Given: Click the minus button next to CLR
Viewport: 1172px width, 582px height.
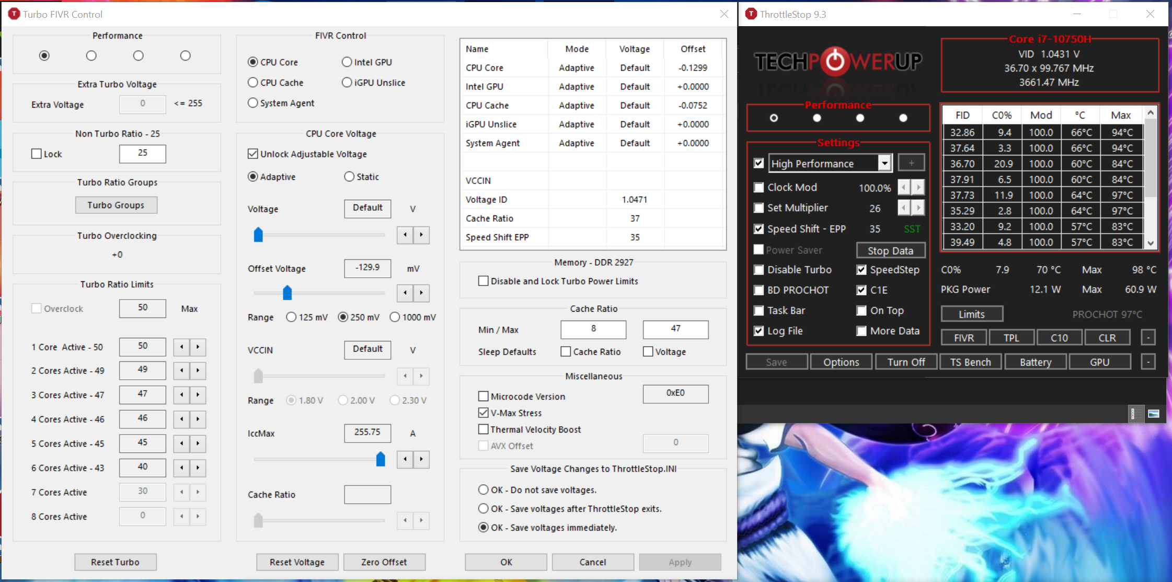Looking at the screenshot, I should pos(1148,338).
